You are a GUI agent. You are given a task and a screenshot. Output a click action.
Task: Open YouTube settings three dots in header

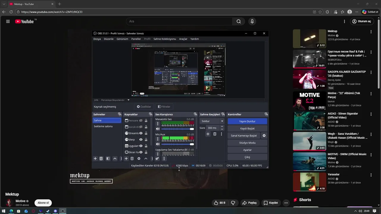[x=344, y=21]
